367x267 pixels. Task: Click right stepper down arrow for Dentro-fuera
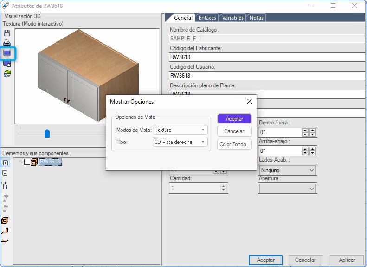pos(313,135)
